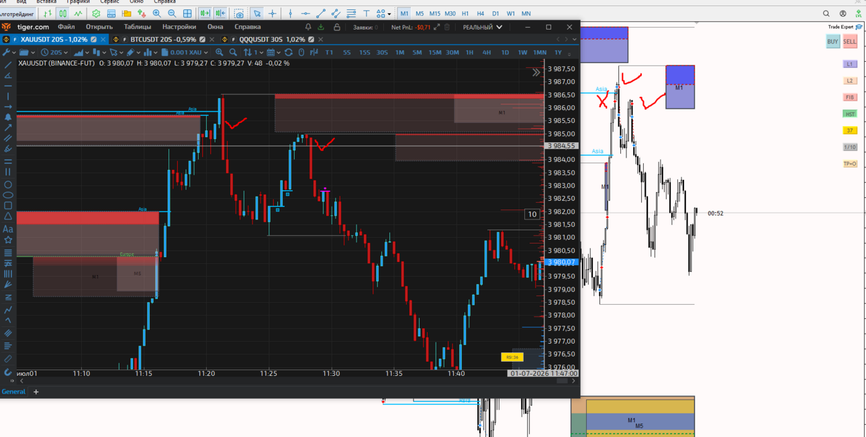866x437 pixels.
Task: Open MetaTrader search magnifier icon
Action: pos(826,13)
